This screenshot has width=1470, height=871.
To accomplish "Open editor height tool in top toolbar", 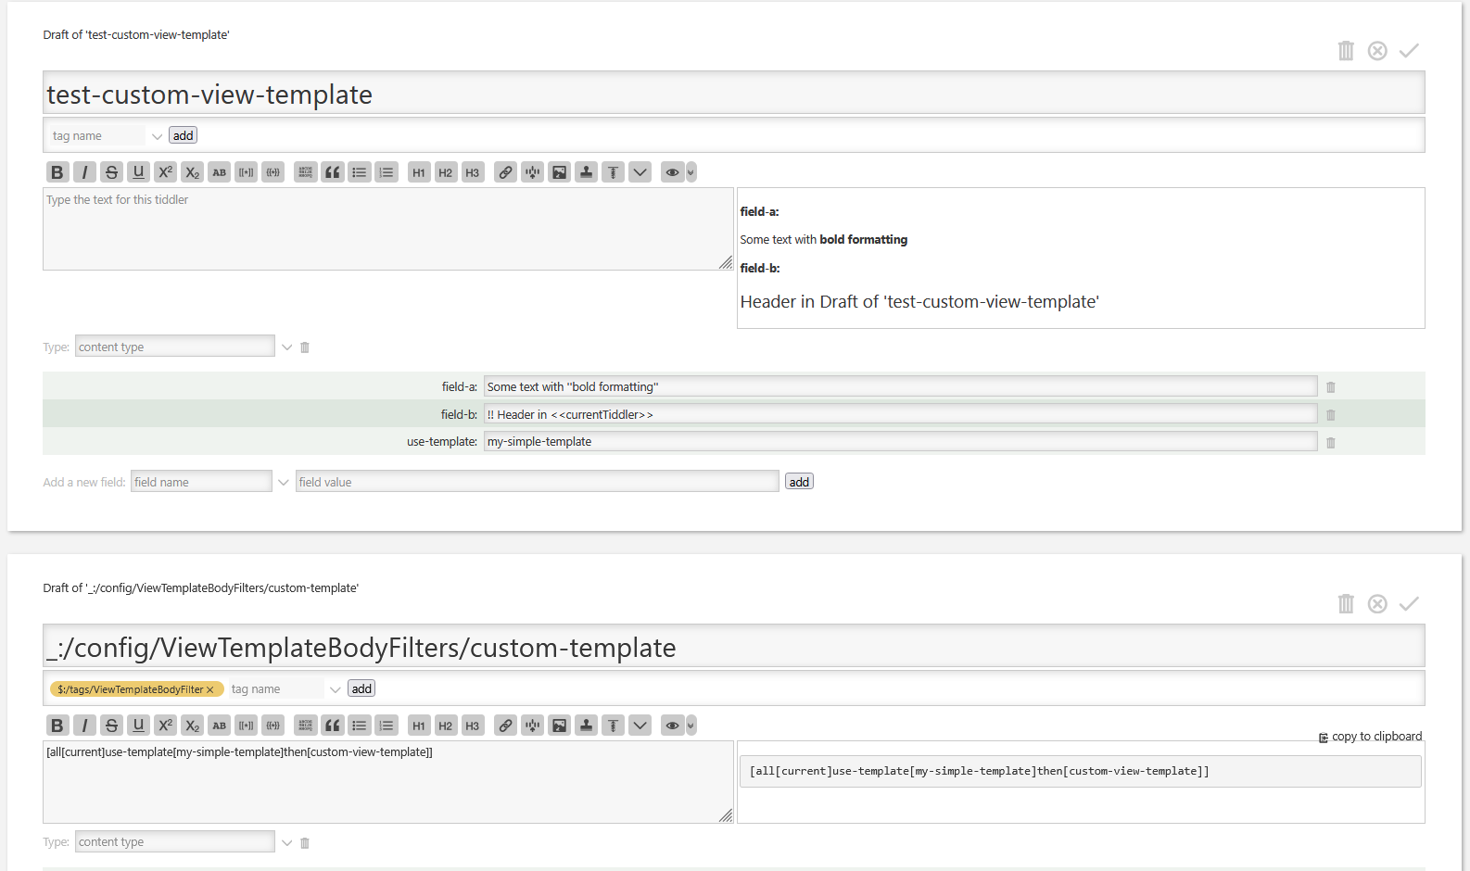I will click(x=613, y=172).
